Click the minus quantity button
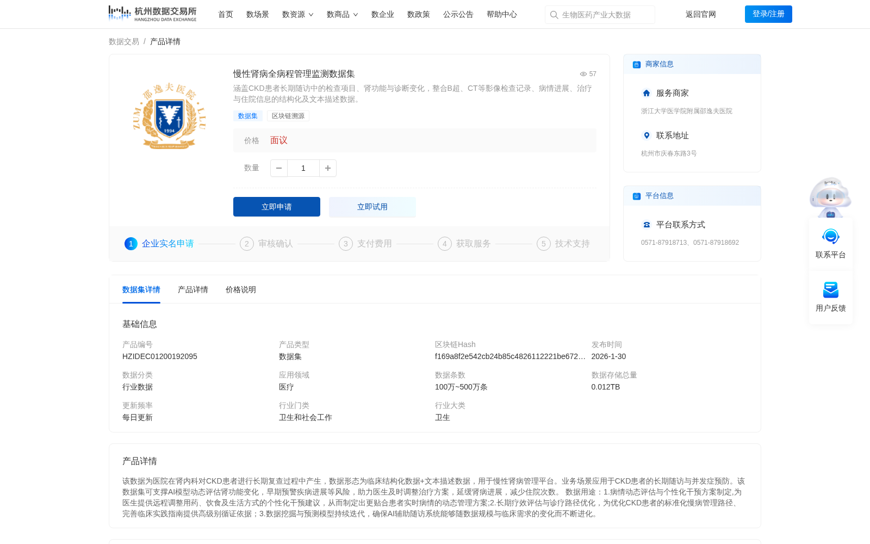This screenshot has height=544, width=870. (x=279, y=168)
